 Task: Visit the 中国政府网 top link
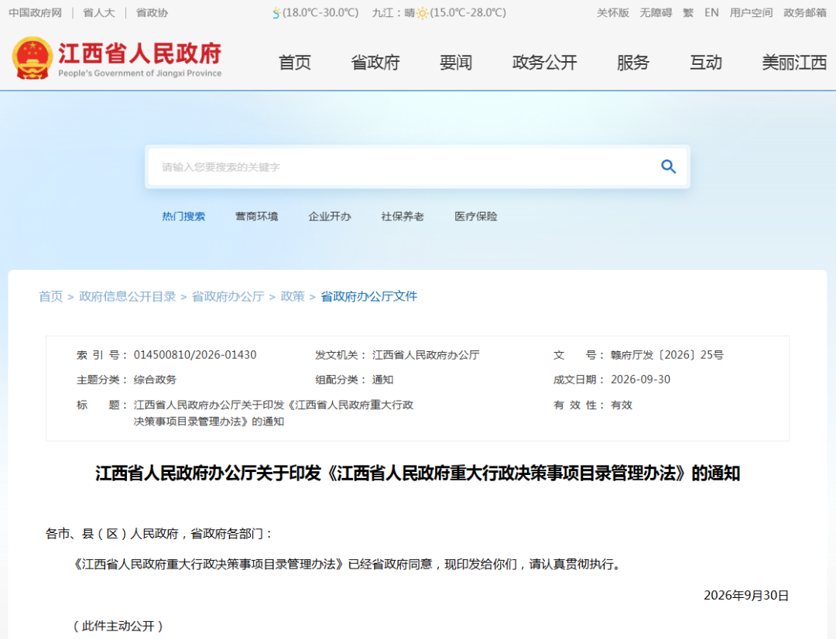(x=35, y=13)
